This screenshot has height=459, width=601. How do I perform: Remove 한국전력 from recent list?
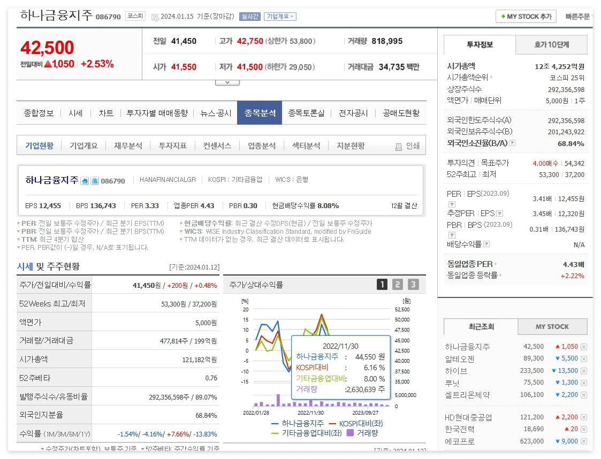(x=584, y=429)
